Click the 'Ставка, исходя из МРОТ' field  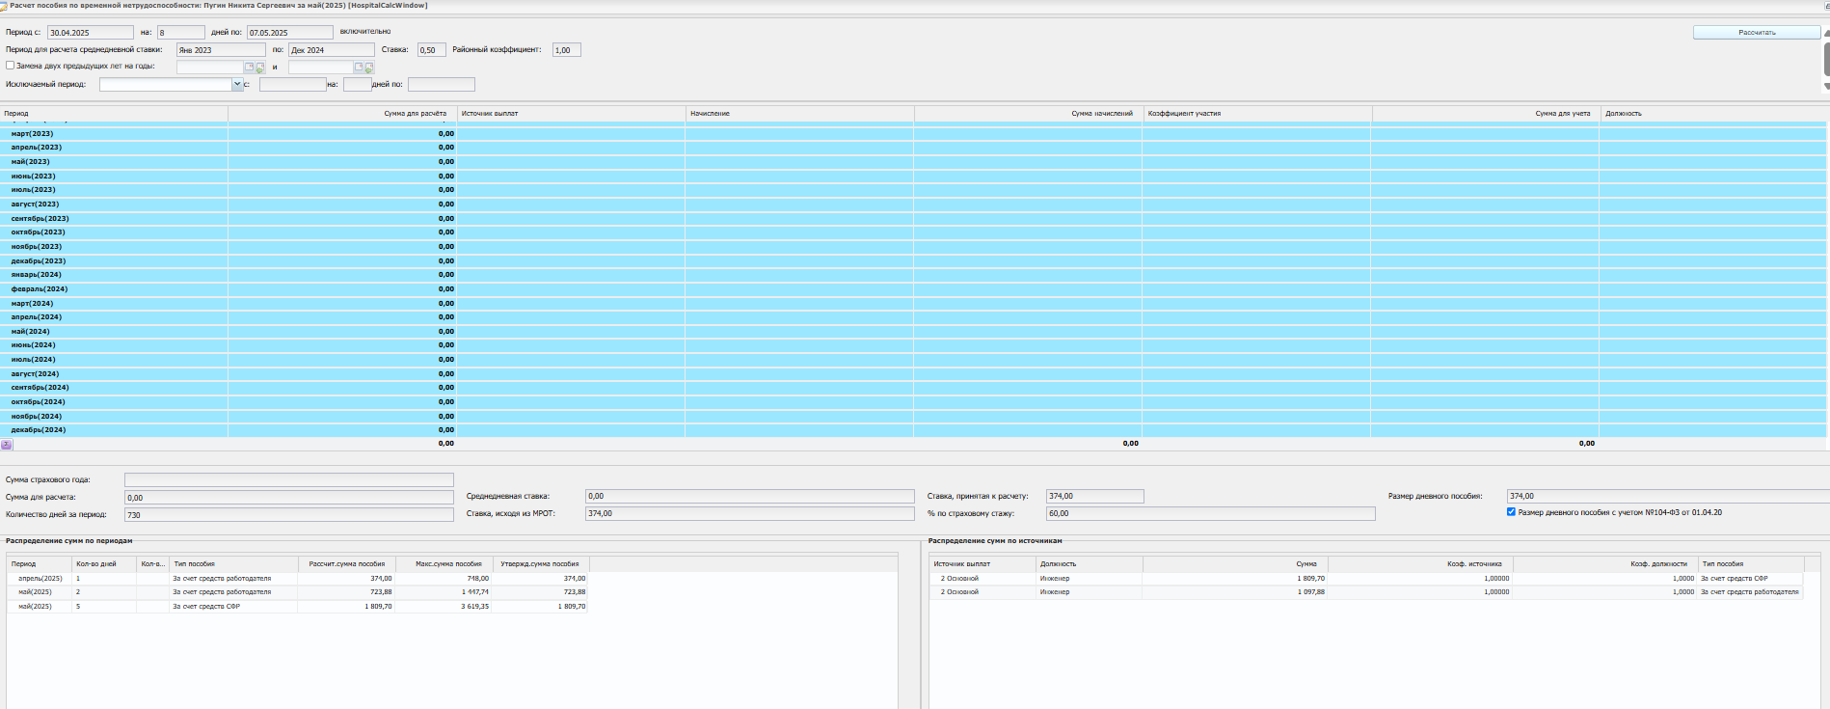(x=750, y=513)
